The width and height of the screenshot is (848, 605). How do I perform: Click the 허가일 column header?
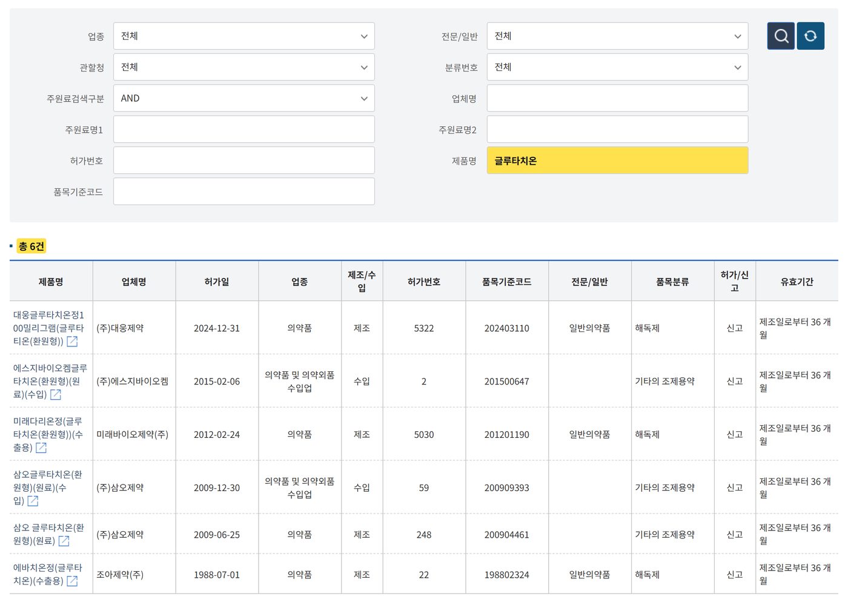pyautogui.click(x=217, y=282)
